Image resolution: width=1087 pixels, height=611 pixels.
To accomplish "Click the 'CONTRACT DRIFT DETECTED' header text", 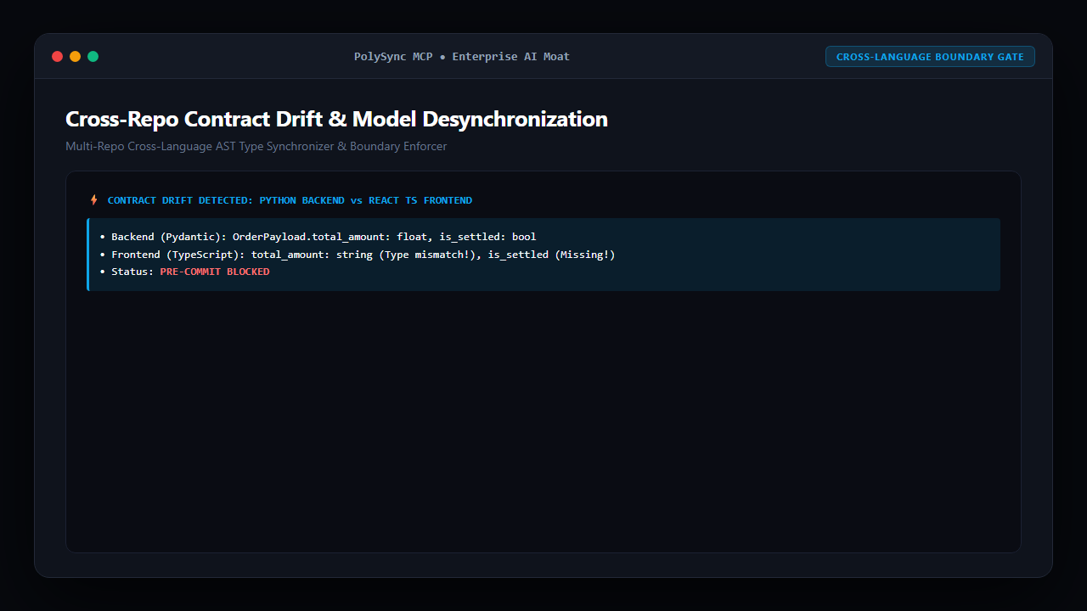I will (290, 200).
